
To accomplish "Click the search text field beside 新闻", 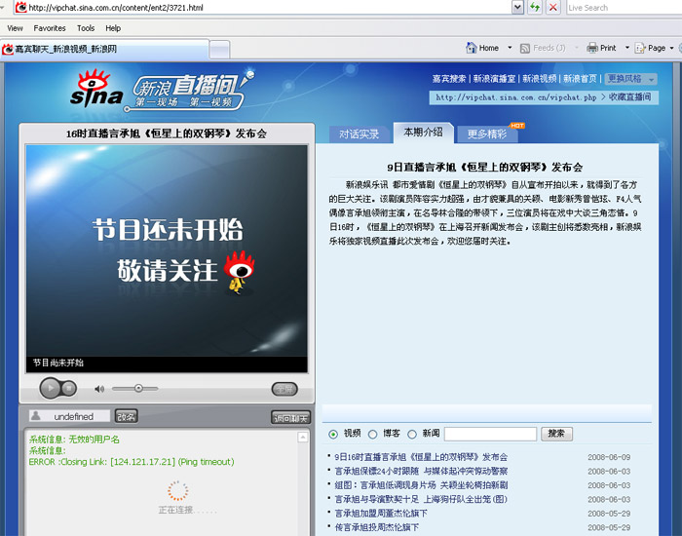I will point(490,434).
